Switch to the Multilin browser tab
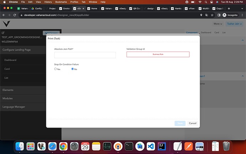This screenshot has width=246, height=154. coord(204,9)
